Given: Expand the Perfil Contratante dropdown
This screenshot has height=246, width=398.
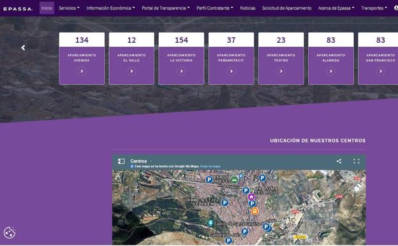Looking at the screenshot, I should [215, 8].
